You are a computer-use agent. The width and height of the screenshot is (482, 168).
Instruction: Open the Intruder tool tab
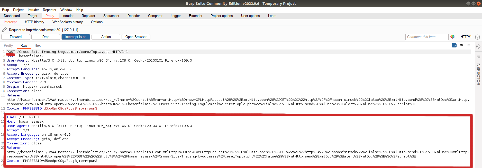coord(68,16)
